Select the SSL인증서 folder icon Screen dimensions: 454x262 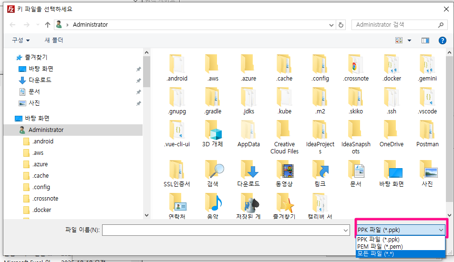[176, 170]
